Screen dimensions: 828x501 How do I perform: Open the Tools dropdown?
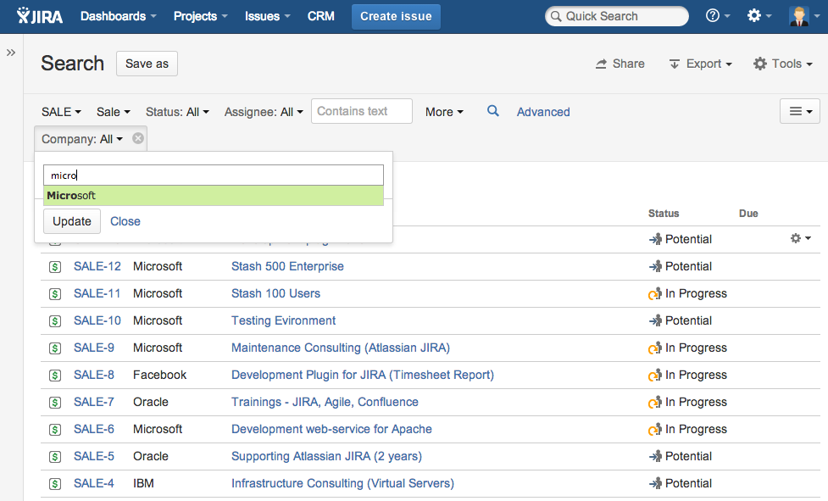782,64
